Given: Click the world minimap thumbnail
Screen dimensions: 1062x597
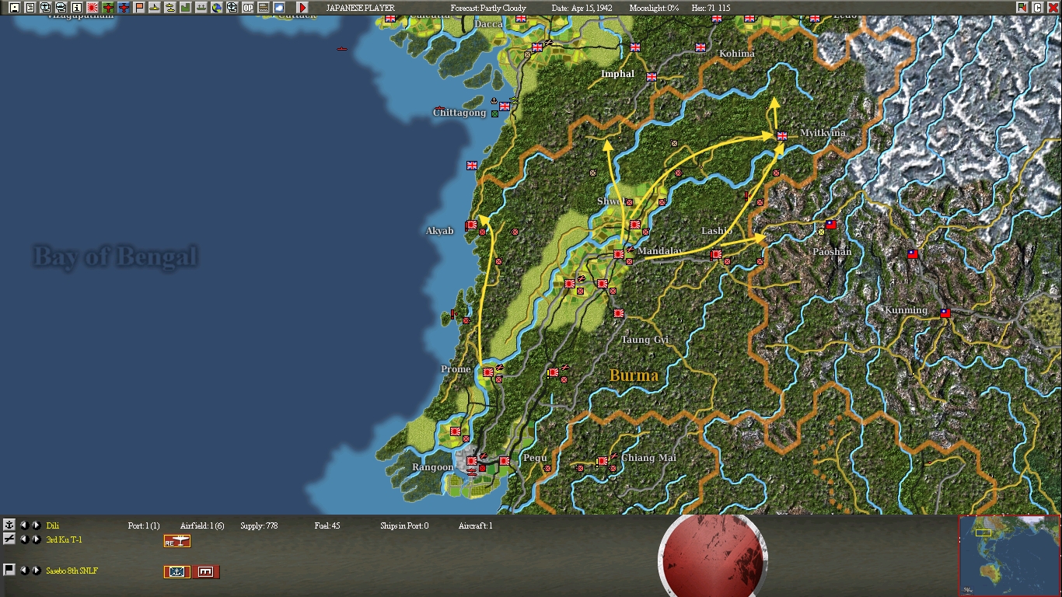Looking at the screenshot, I should click(x=1009, y=555).
